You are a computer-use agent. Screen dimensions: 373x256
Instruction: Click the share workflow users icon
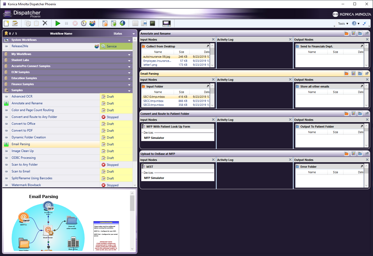[x=92, y=23]
